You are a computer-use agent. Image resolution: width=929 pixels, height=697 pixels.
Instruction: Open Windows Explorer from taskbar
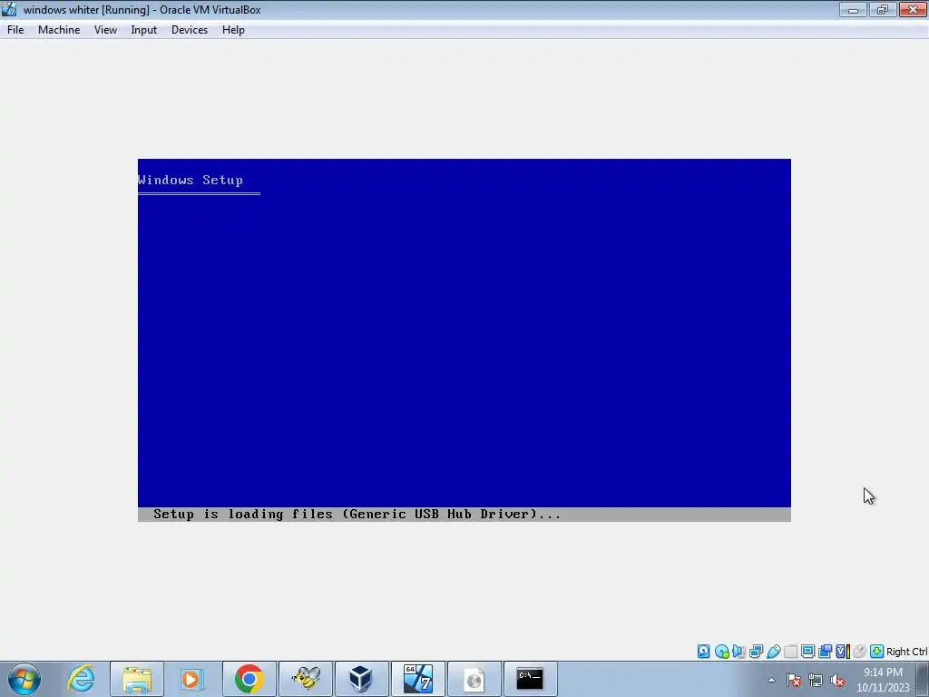pyautogui.click(x=137, y=679)
